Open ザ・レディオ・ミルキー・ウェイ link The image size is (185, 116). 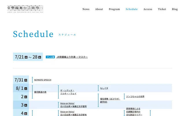coord(68,92)
